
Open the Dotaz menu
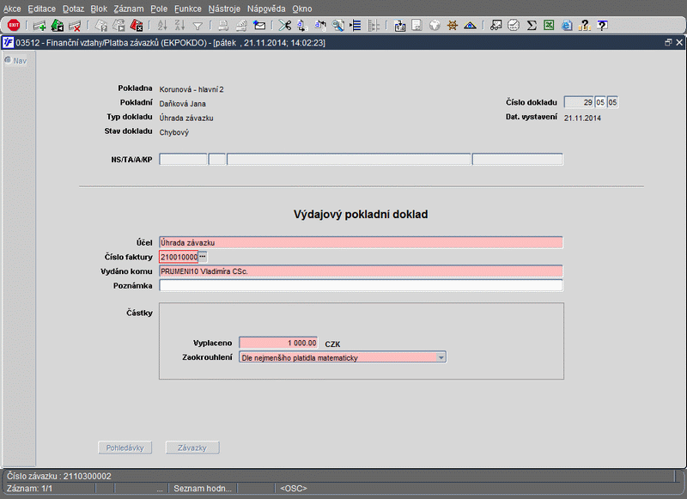click(73, 9)
